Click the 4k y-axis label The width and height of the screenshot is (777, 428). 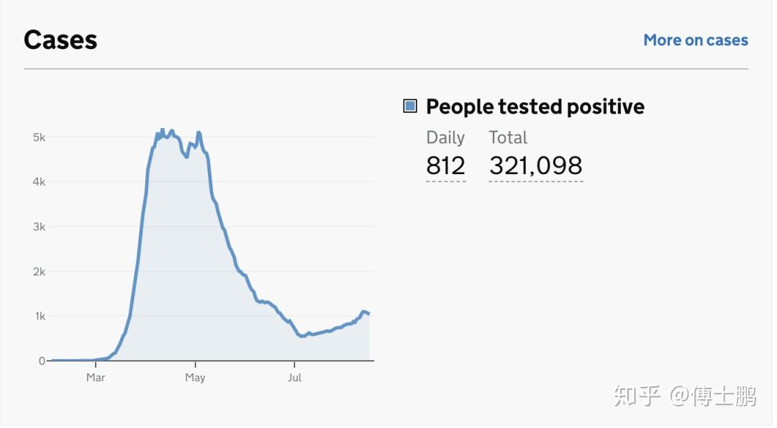click(x=39, y=182)
